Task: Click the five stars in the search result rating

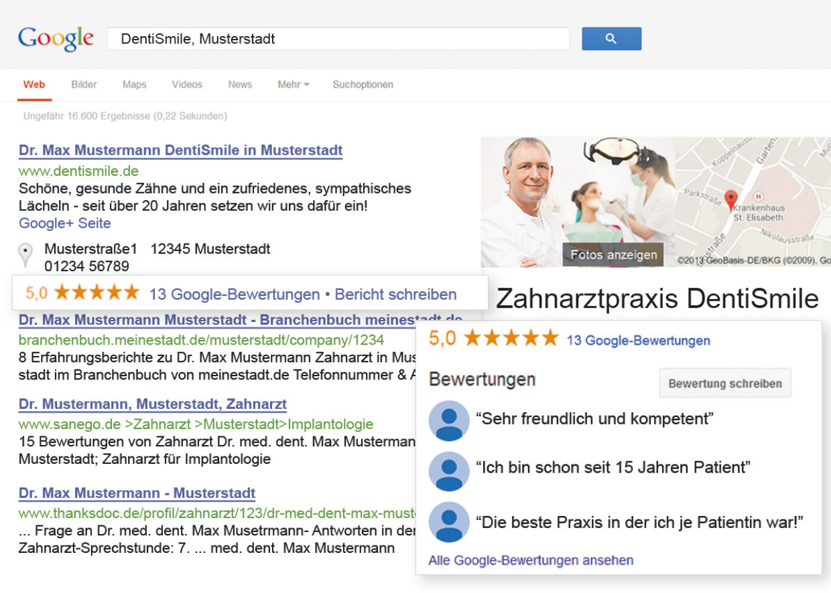Action: [97, 293]
